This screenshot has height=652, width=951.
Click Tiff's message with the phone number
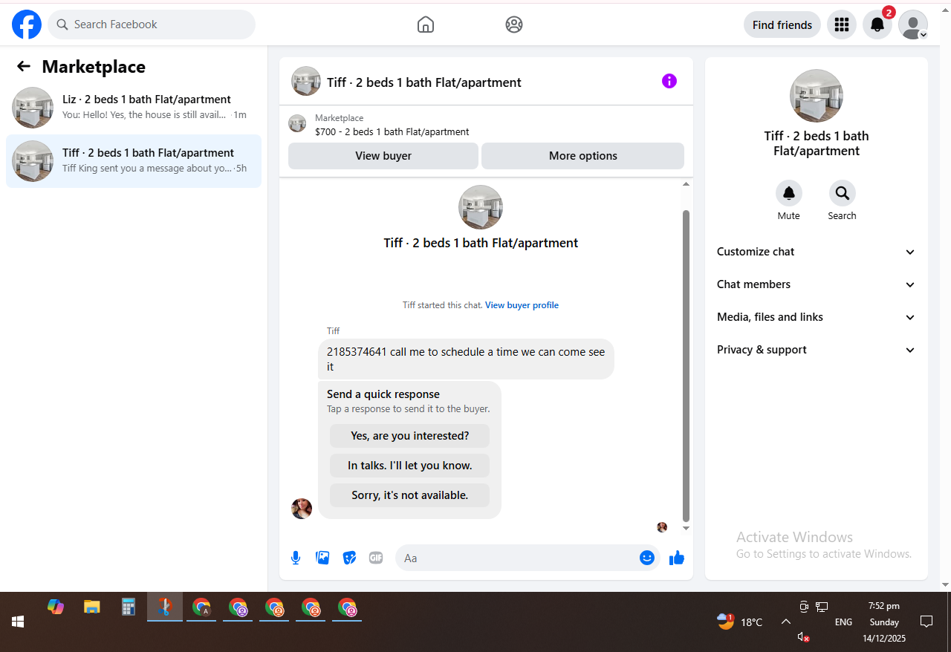pos(466,359)
